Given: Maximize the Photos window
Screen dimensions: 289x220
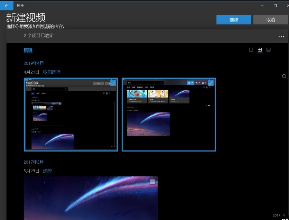Looking at the screenshot, I should click(x=275, y=6).
